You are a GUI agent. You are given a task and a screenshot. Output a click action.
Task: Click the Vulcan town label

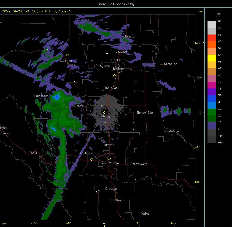[146, 214]
